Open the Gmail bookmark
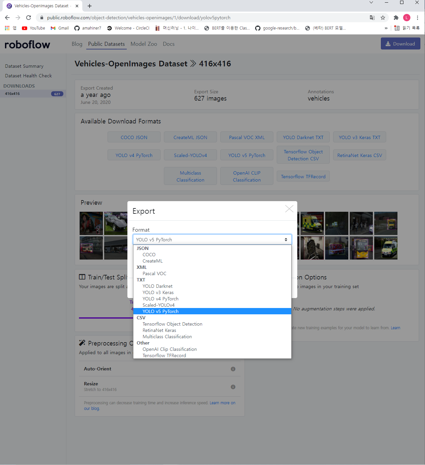The height and width of the screenshot is (465, 425). (60, 28)
